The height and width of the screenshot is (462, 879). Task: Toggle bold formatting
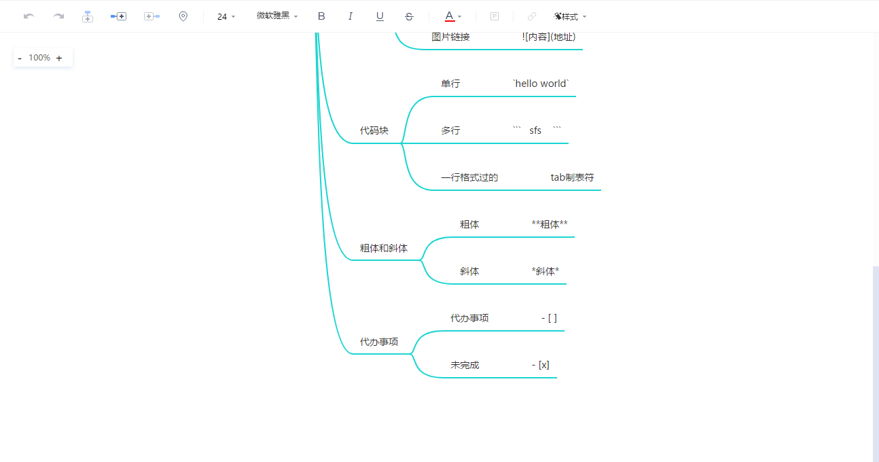coord(321,16)
